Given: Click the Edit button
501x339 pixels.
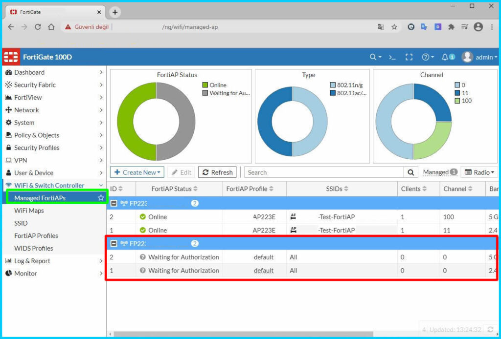Looking at the screenshot, I should [181, 172].
